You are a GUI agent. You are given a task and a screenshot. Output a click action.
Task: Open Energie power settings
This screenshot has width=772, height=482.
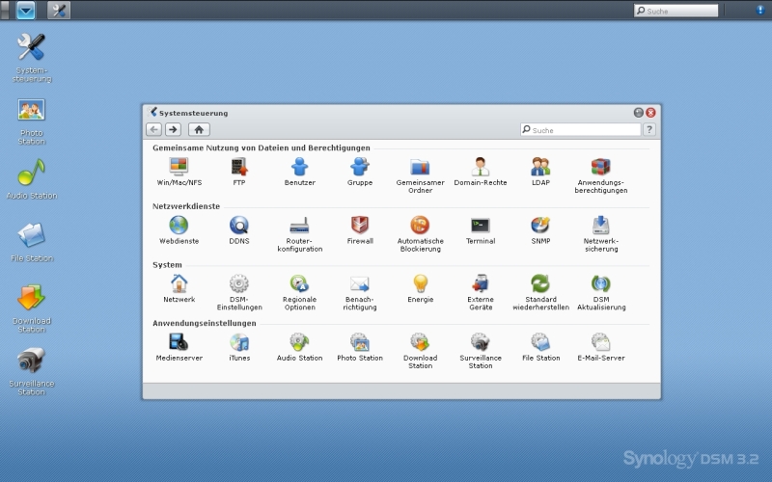pyautogui.click(x=420, y=284)
